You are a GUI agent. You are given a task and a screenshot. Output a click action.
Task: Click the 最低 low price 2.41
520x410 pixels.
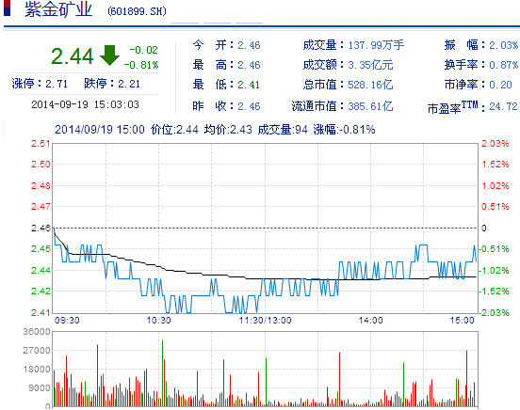249,85
